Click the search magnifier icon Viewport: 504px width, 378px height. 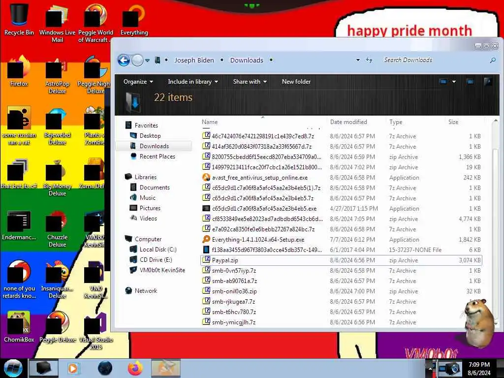[493, 60]
